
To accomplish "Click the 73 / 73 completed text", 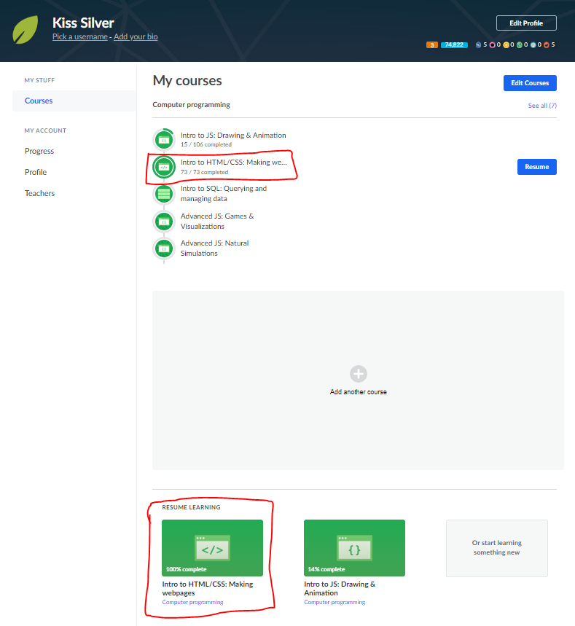I will (x=205, y=172).
